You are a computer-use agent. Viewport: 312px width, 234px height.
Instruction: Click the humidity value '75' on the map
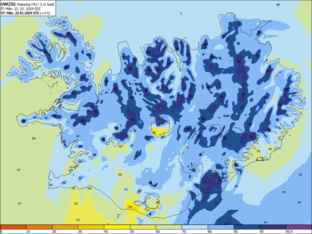coord(126,190)
